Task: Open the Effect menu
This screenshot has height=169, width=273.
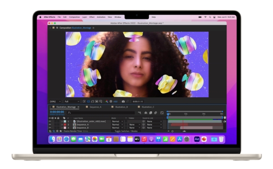Action: coord(92,17)
